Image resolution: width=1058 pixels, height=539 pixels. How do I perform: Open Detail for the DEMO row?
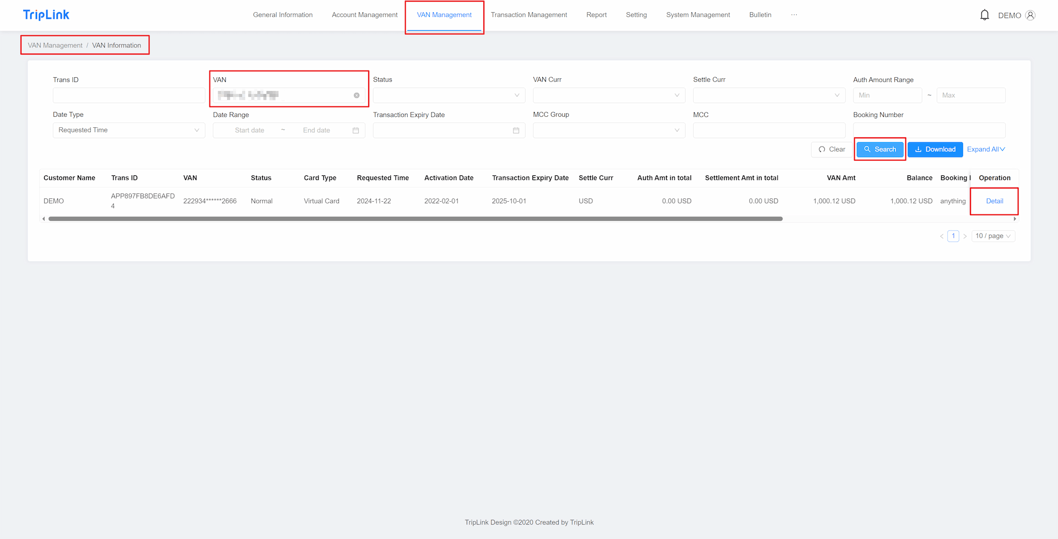pyautogui.click(x=994, y=201)
